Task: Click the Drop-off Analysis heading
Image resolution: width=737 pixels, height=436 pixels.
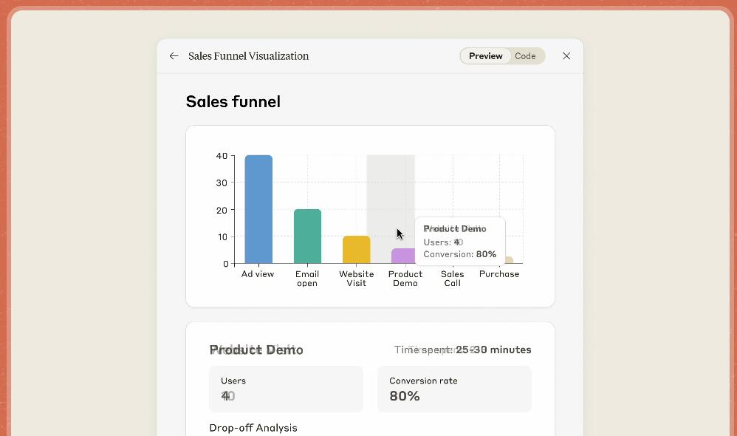Action: [253, 428]
